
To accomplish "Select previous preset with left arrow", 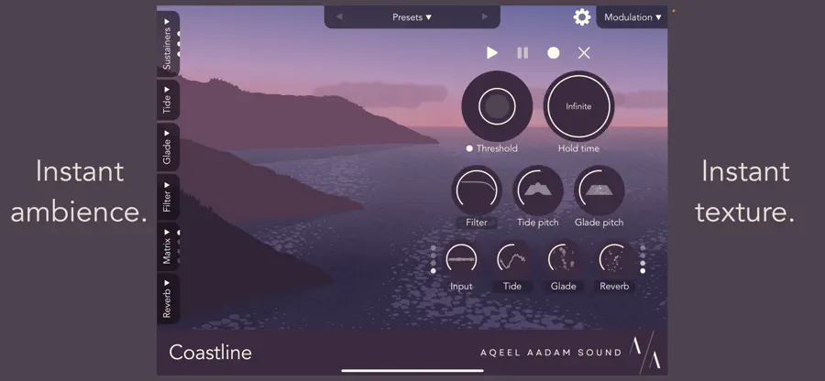I will (x=339, y=16).
